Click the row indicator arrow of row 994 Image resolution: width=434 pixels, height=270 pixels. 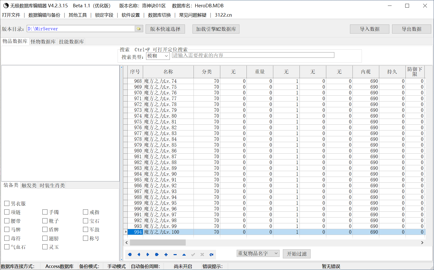126,232
